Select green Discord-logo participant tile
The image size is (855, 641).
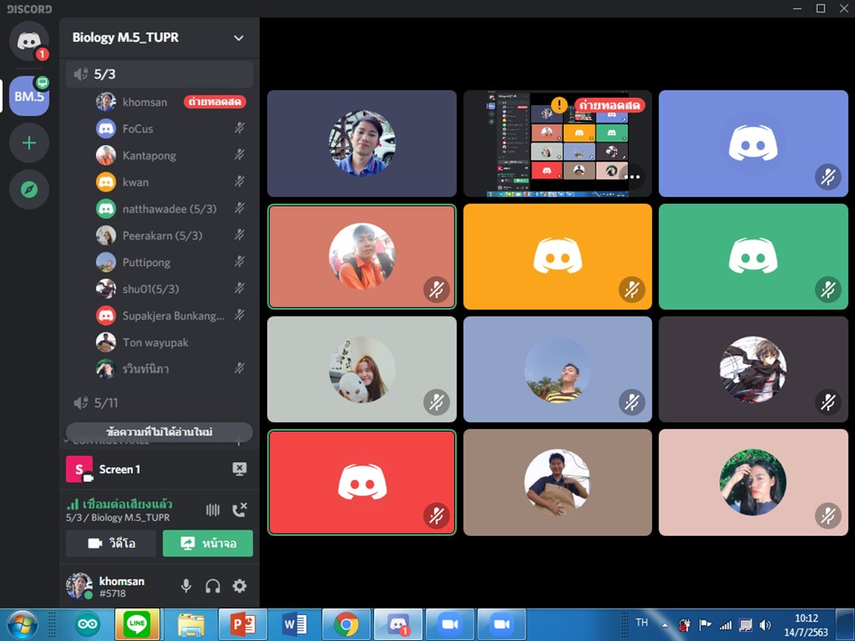(x=753, y=256)
